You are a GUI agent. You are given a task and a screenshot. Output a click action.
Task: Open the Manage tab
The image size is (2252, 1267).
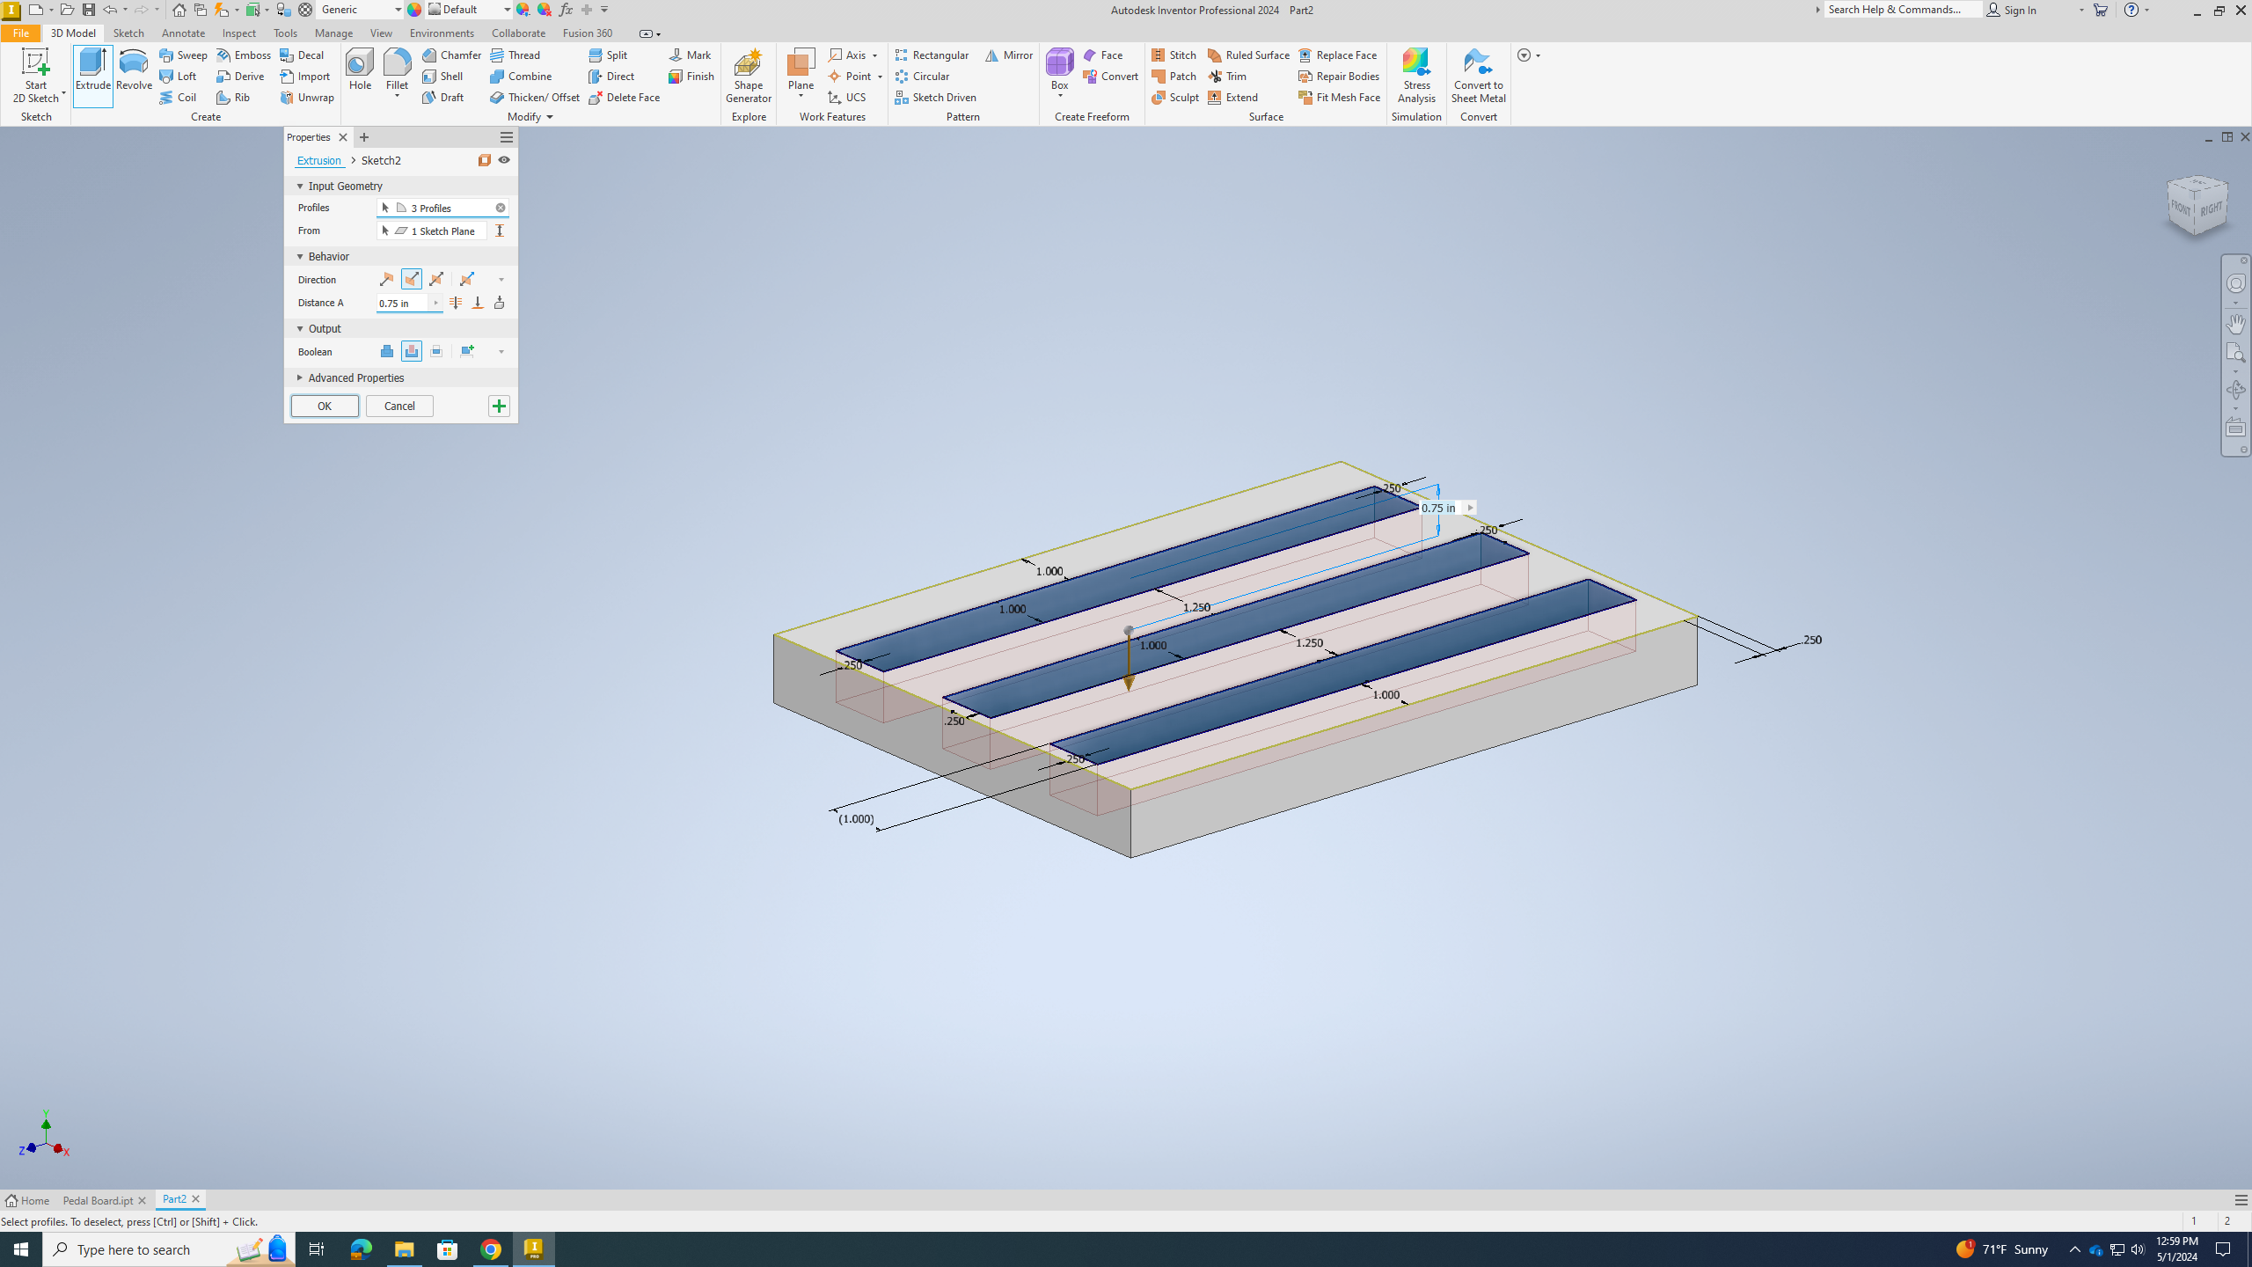[x=333, y=33]
